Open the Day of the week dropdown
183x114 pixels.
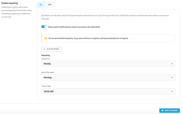click(108, 77)
